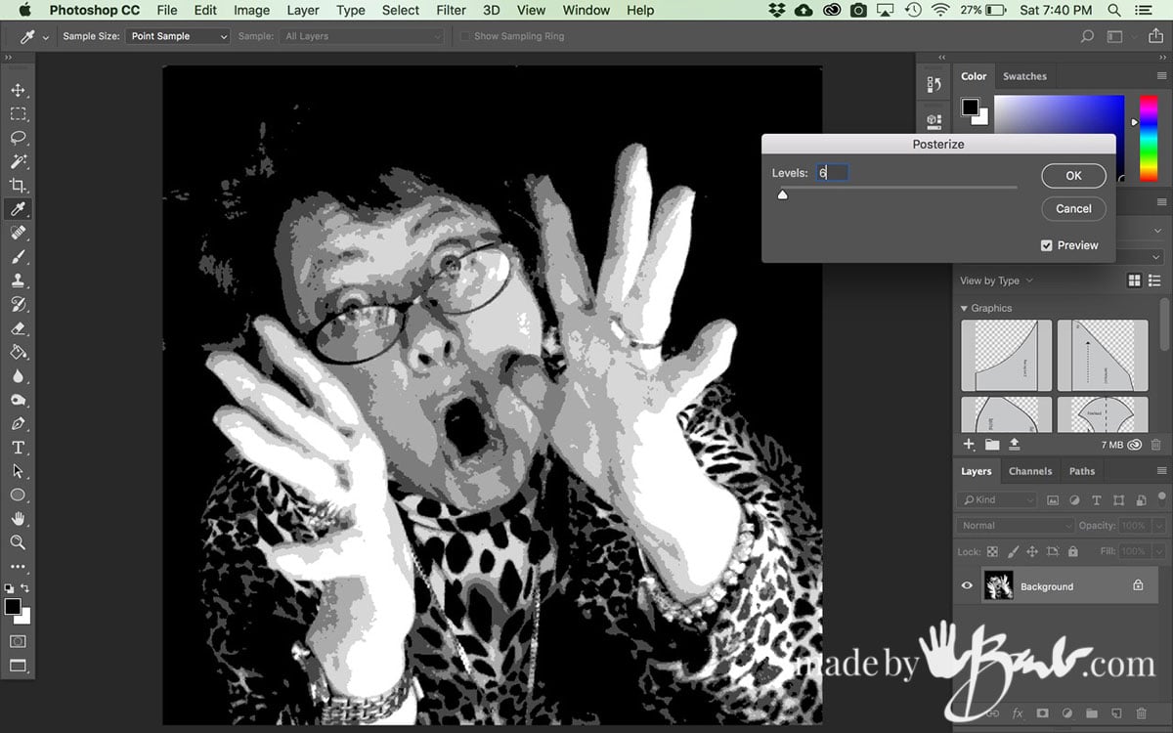The image size is (1173, 733).
Task: Select the History Brush tool
Action: (18, 304)
